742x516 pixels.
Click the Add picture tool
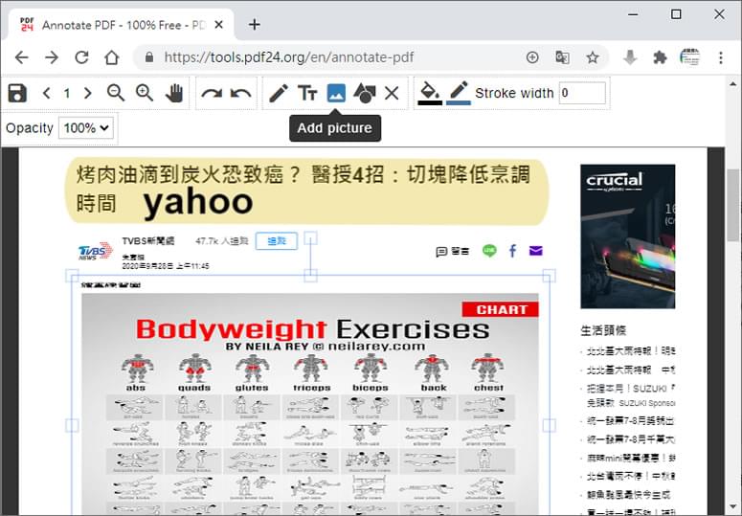coord(336,93)
